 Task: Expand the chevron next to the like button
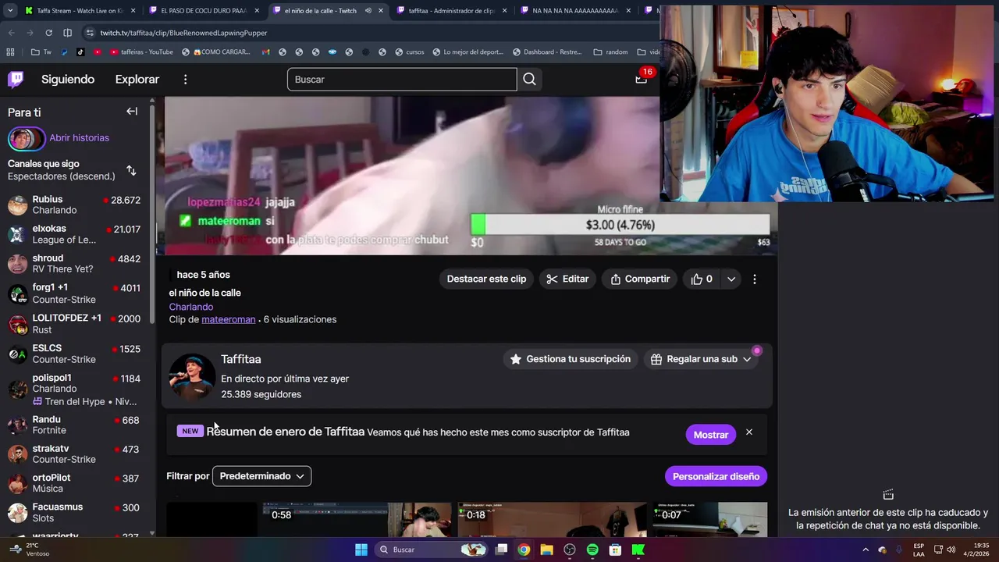(731, 279)
